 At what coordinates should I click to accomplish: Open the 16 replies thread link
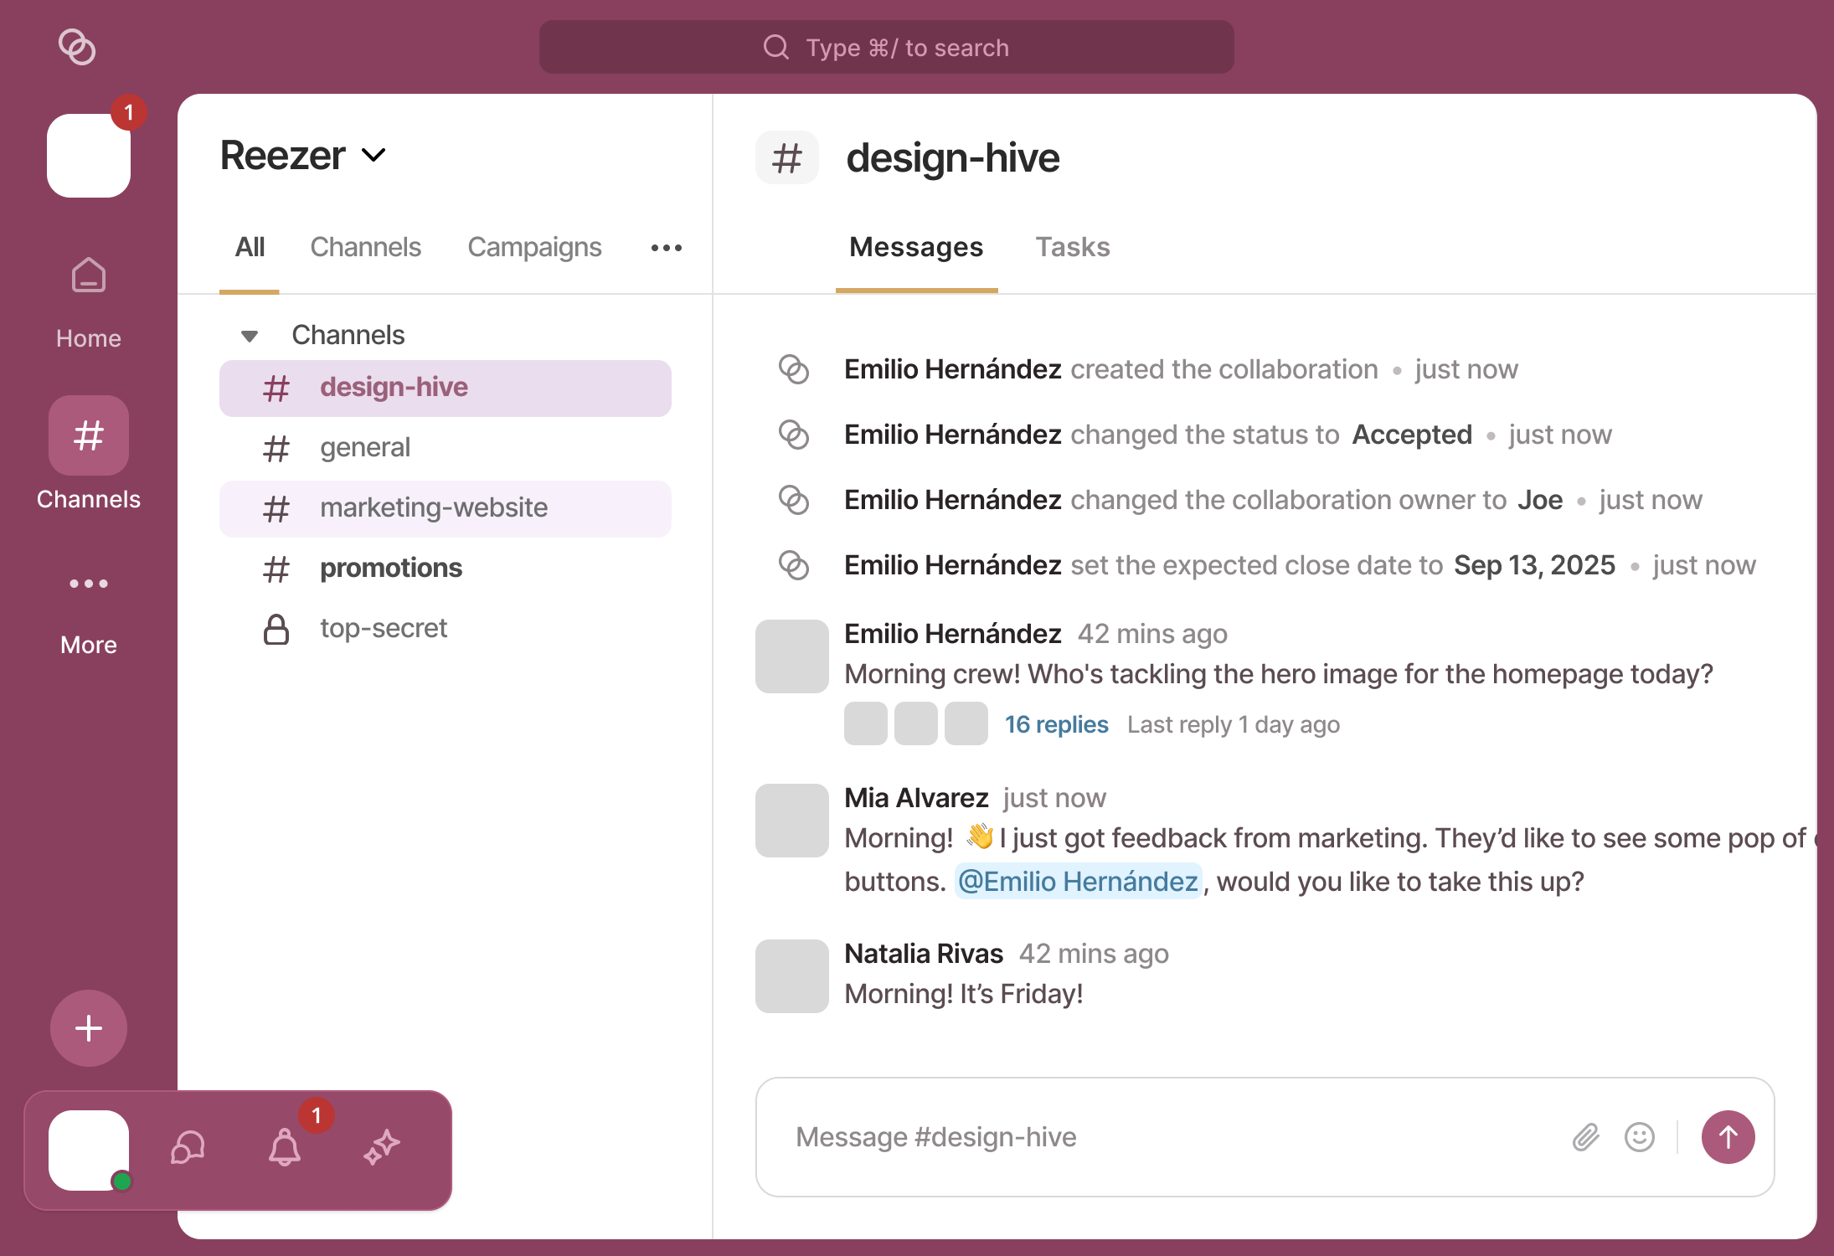coord(1056,724)
